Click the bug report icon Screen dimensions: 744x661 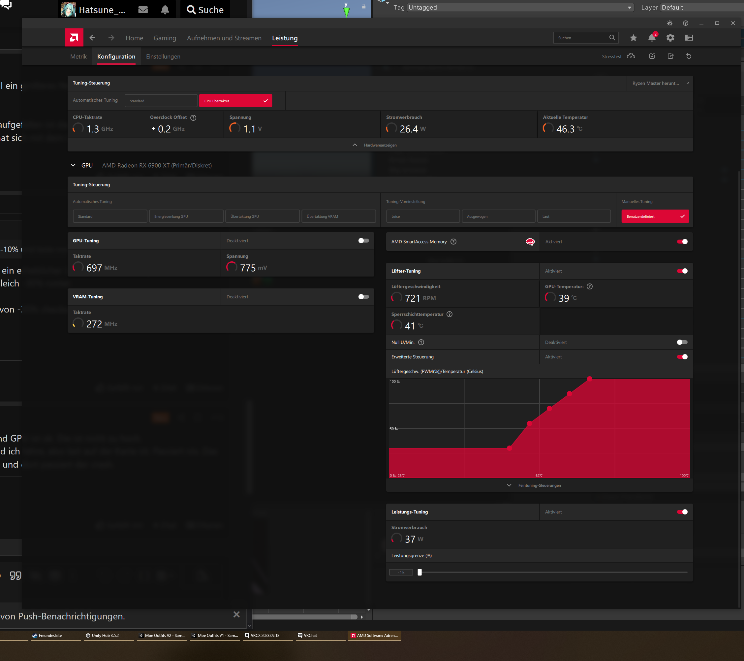pyautogui.click(x=669, y=23)
